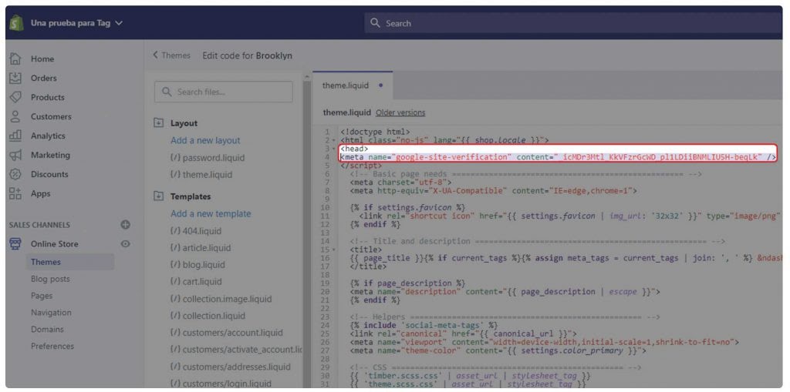Click the Discounts percent badge icon

pos(15,174)
